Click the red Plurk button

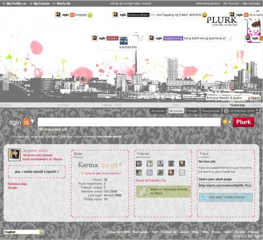point(243,122)
